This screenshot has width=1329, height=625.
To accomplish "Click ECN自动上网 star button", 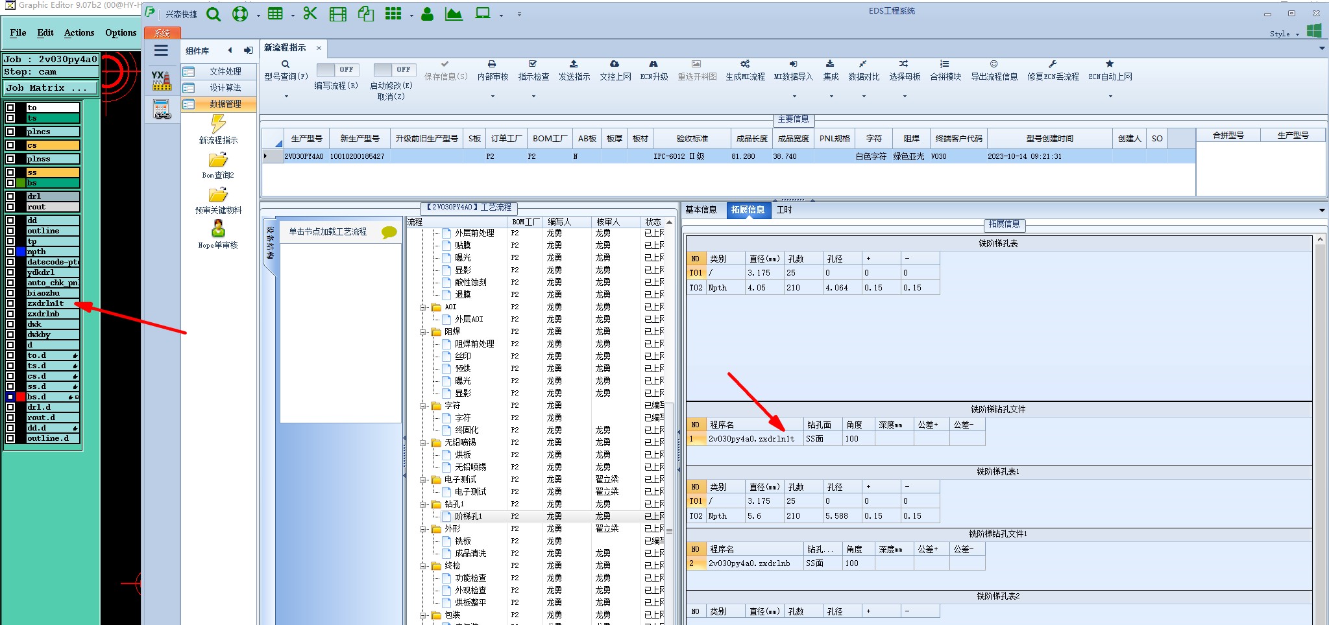I will 1110,70.
